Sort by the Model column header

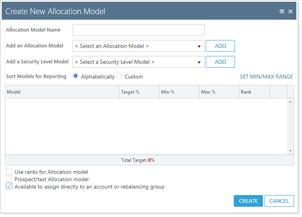pyautogui.click(x=62, y=92)
